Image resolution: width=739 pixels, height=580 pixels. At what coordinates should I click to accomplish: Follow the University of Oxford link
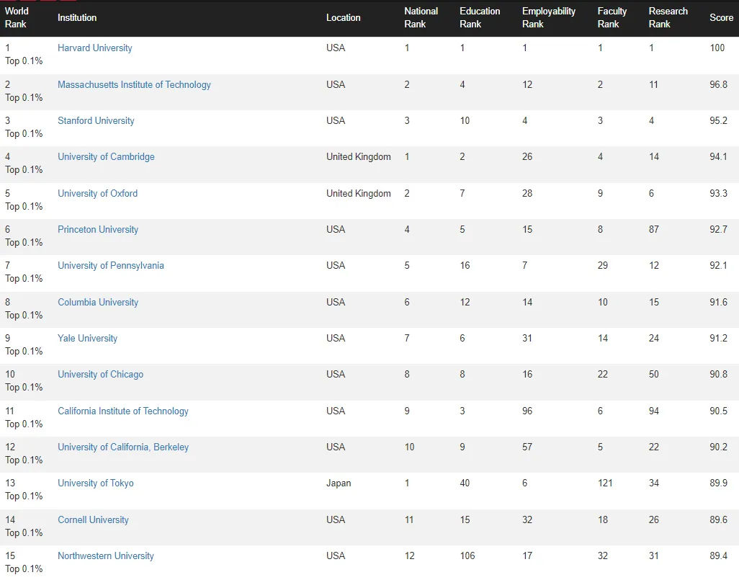click(97, 193)
